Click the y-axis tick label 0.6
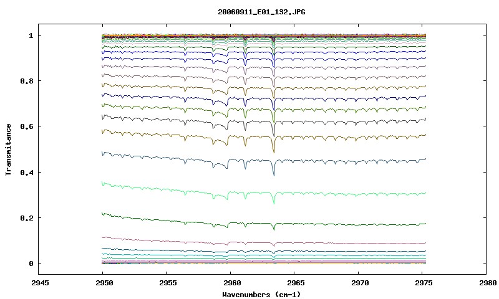The height and width of the screenshot is (299, 499). 27,126
